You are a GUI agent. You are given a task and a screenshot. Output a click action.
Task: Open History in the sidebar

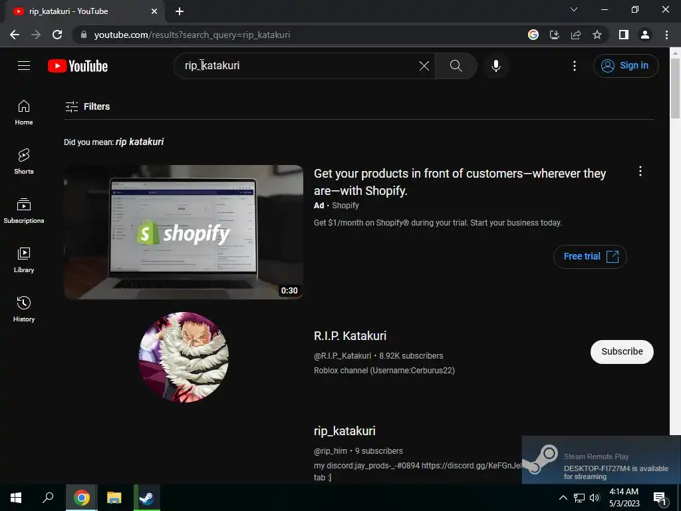24,309
